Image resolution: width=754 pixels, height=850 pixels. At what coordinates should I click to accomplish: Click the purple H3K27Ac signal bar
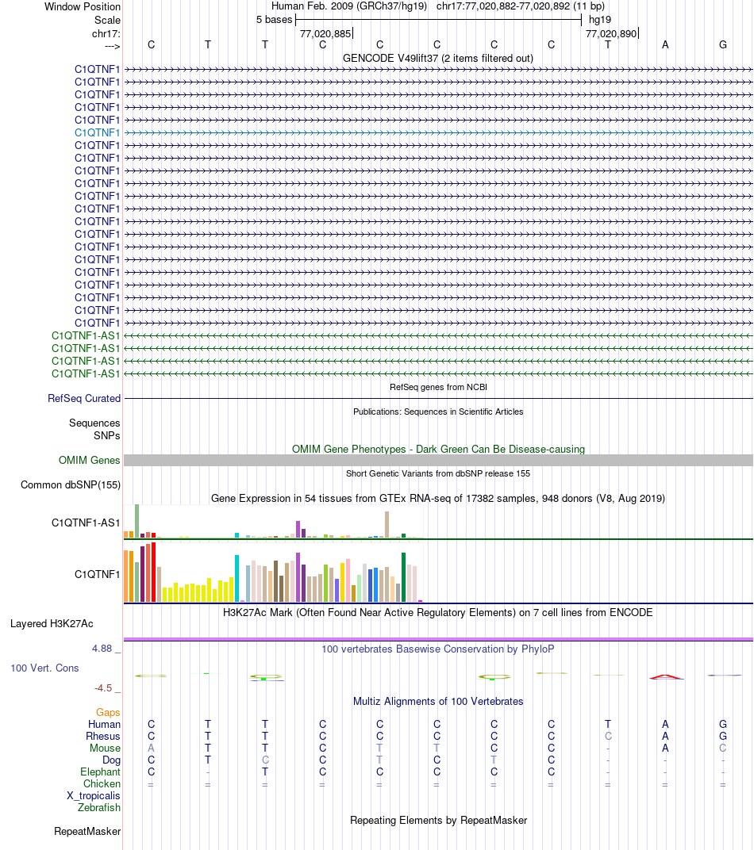pyautogui.click(x=438, y=640)
